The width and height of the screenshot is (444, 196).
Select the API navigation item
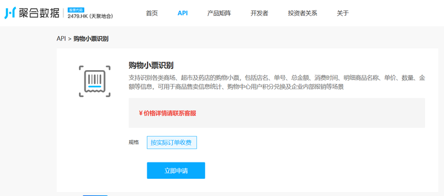182,13
